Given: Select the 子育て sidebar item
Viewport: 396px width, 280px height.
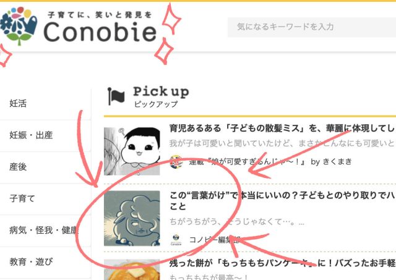Looking at the screenshot, I should tap(45, 198).
